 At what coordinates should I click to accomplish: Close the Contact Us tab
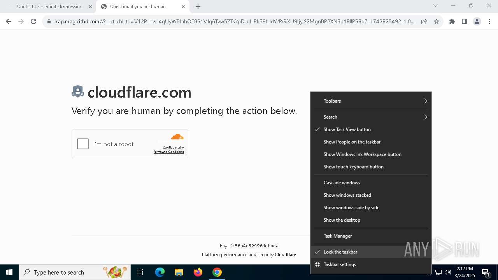90,7
